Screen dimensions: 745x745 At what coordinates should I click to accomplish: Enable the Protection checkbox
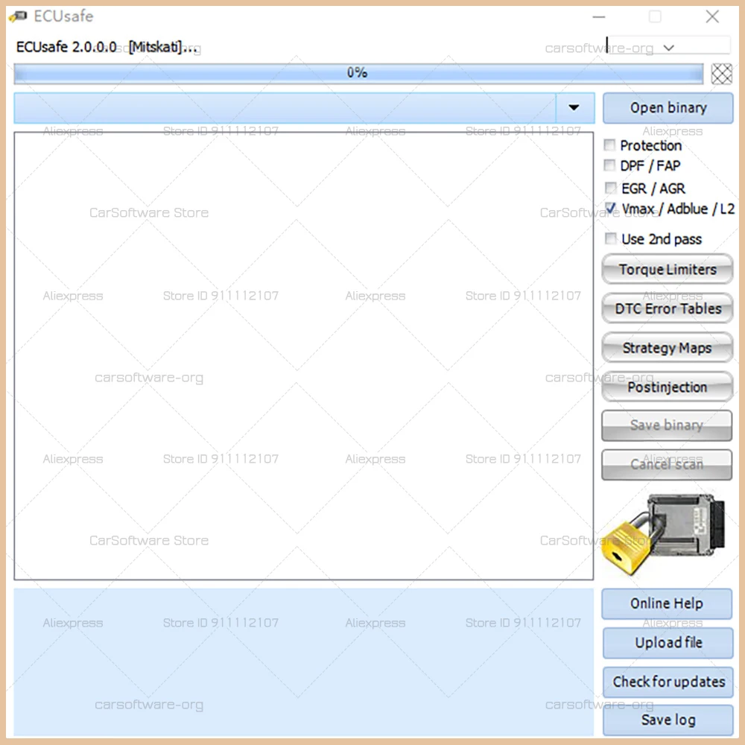pyautogui.click(x=609, y=145)
